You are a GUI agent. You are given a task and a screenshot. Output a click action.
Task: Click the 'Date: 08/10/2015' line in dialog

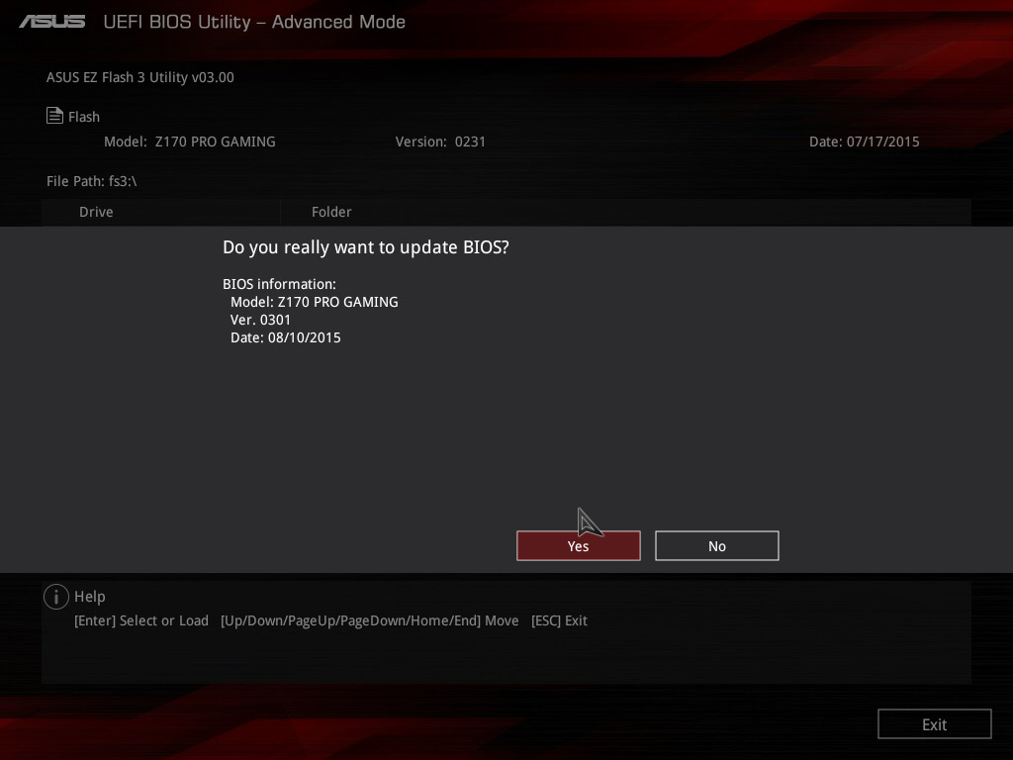(286, 337)
